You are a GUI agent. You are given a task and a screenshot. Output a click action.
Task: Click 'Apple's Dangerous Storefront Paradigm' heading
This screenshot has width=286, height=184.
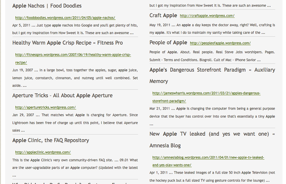click(212, 76)
